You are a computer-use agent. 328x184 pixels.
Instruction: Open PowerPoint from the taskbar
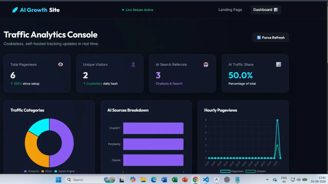point(185,180)
